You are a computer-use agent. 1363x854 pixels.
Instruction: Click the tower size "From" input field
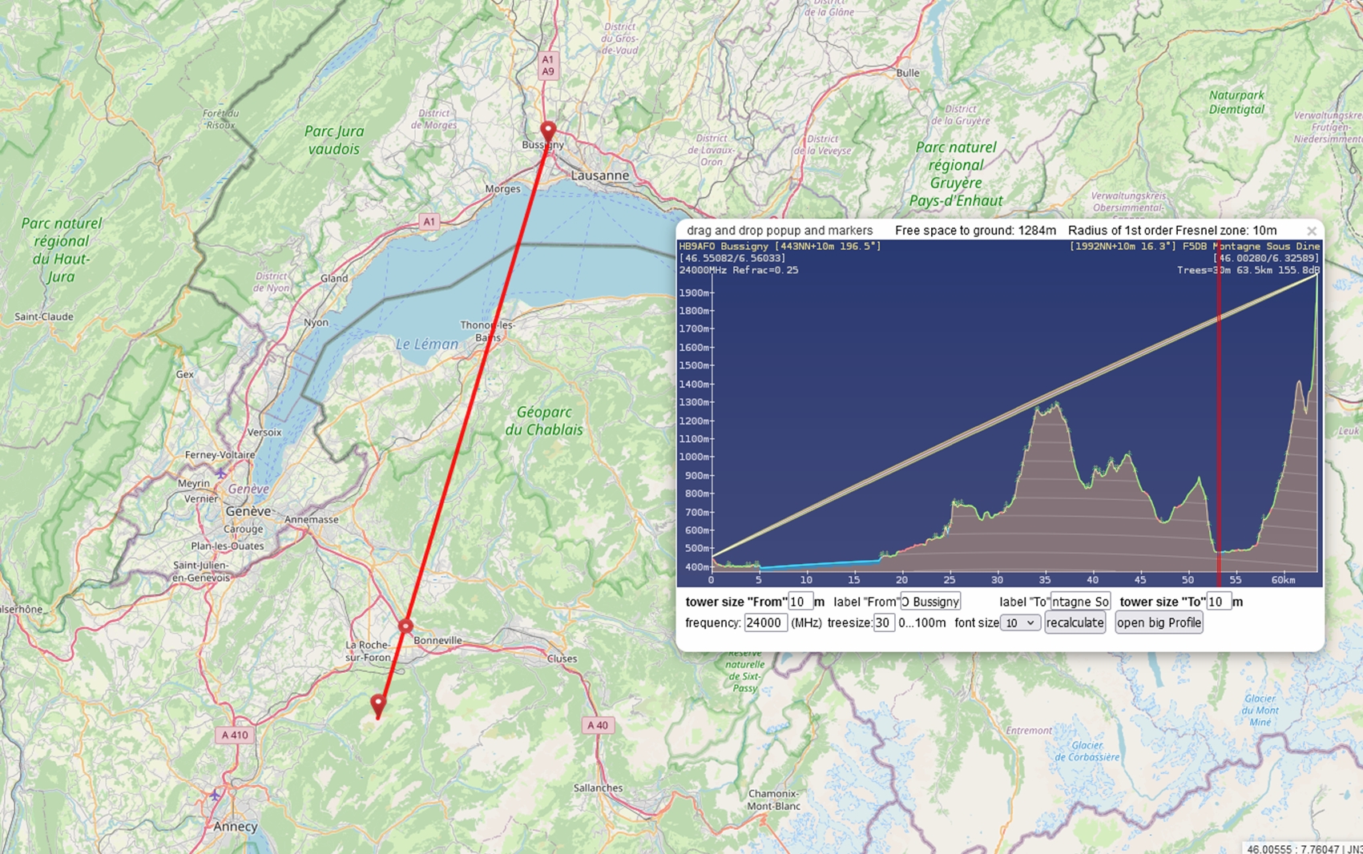click(800, 602)
